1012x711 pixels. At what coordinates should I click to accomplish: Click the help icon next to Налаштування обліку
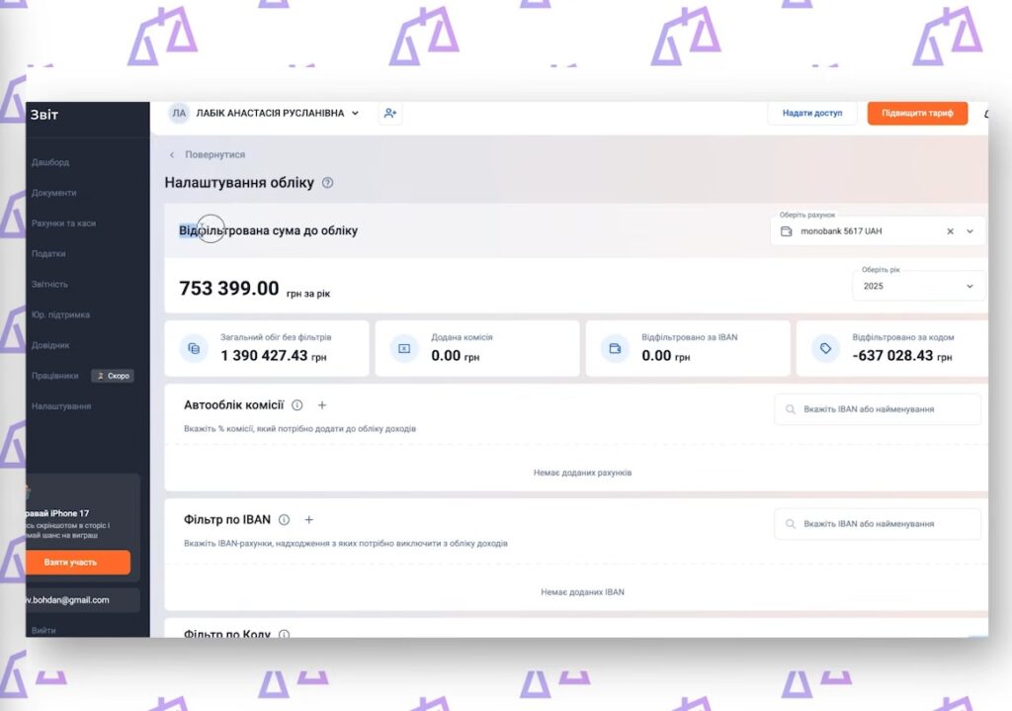click(x=328, y=183)
